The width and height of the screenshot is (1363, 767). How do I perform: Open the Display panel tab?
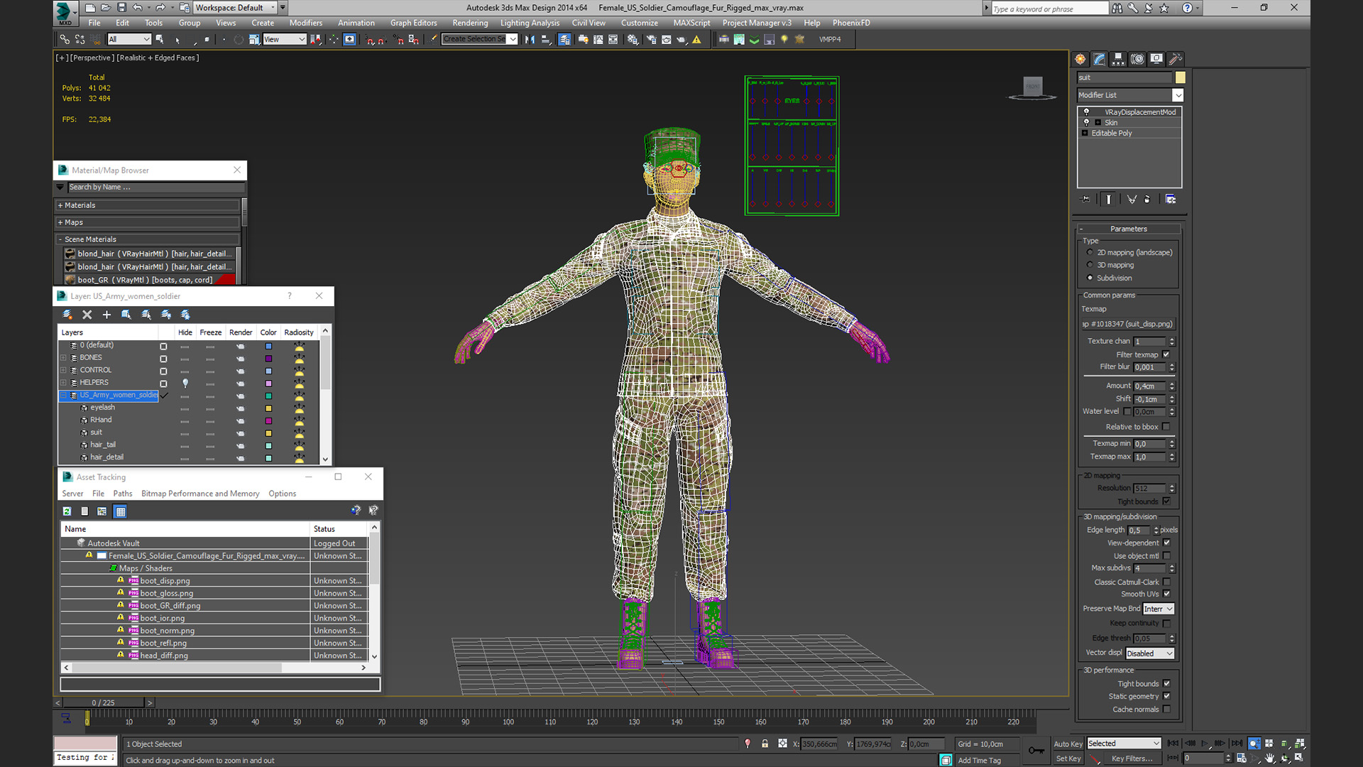(x=1156, y=59)
